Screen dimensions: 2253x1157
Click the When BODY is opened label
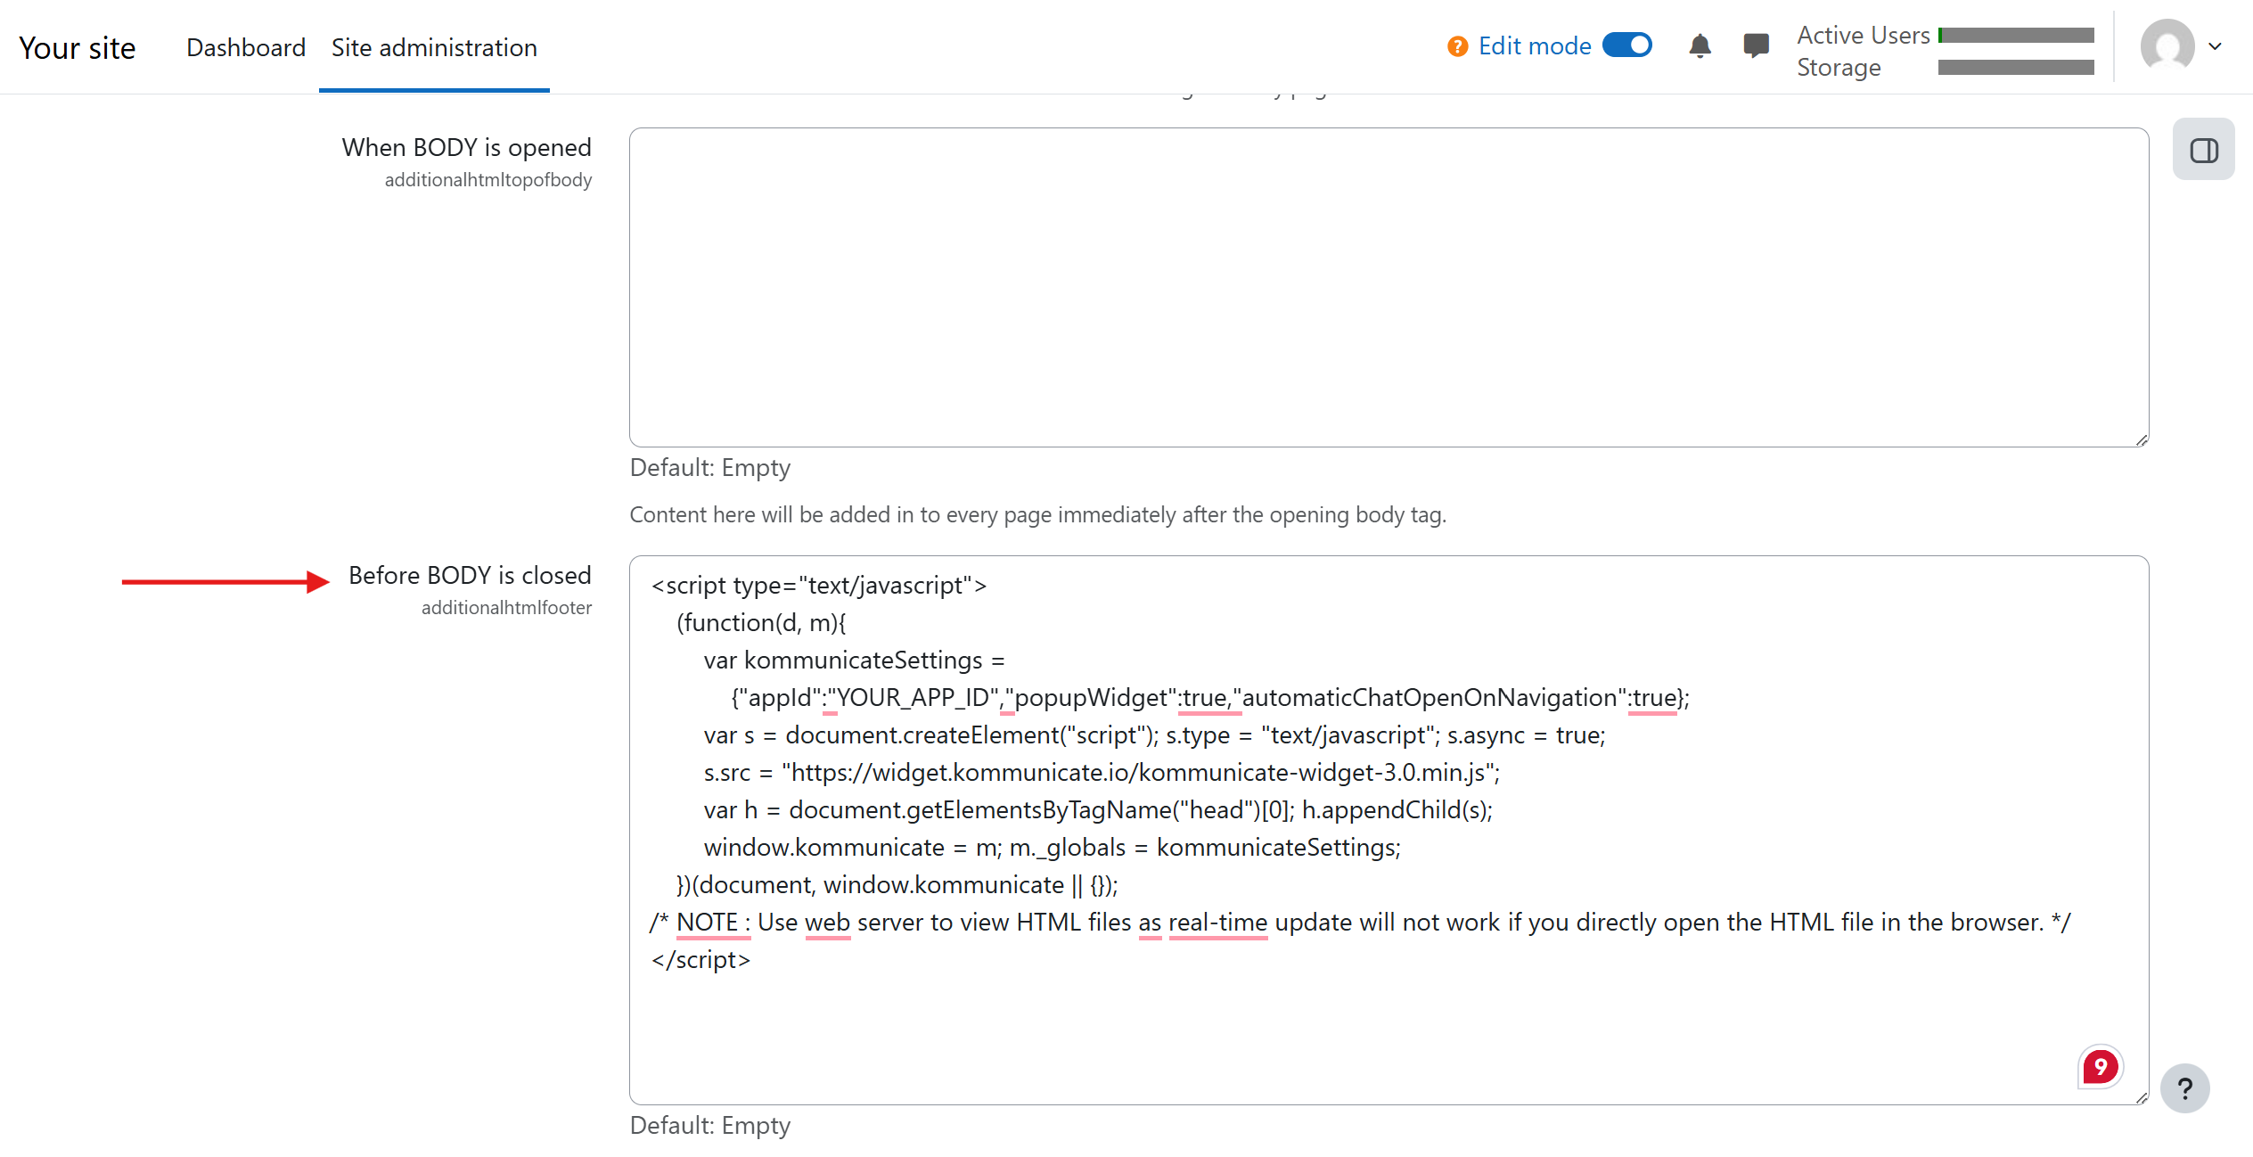[466, 147]
